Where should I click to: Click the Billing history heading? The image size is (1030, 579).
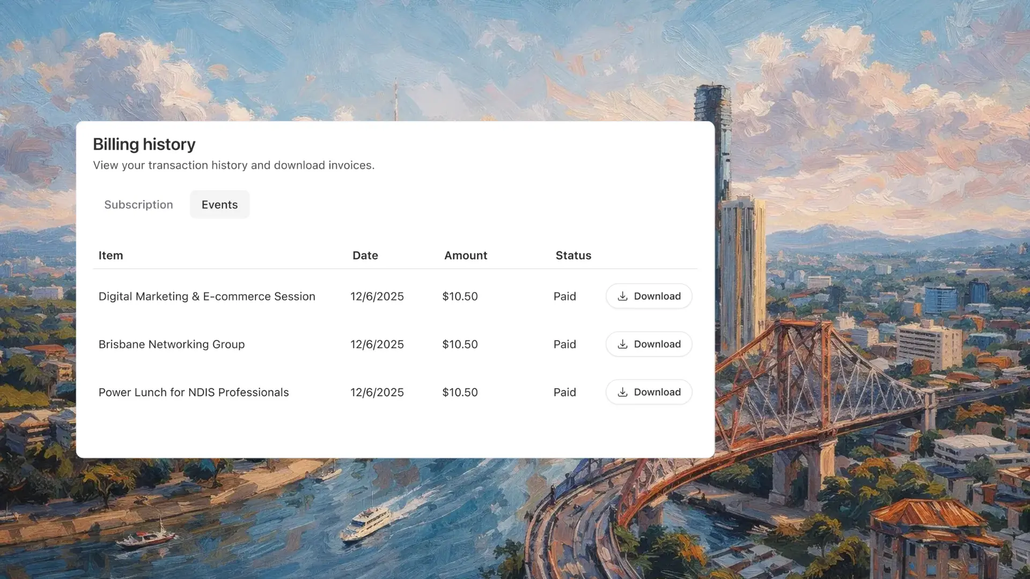point(144,144)
